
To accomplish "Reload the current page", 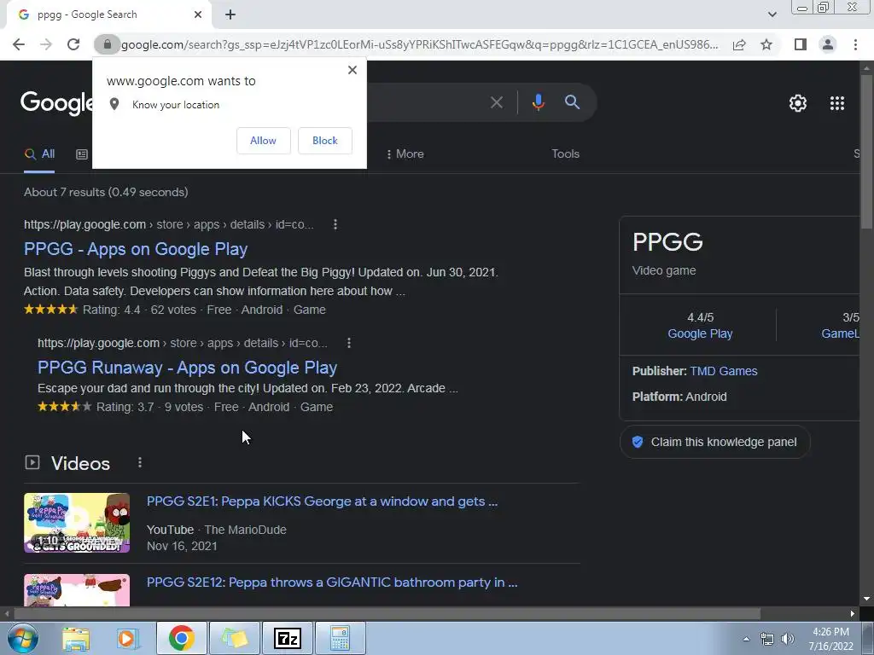I will click(x=73, y=44).
